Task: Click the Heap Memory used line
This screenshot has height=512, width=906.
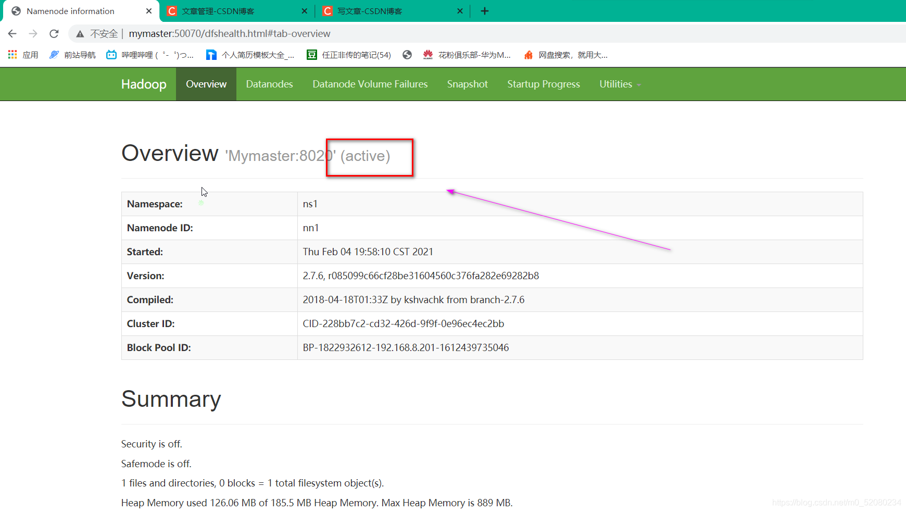Action: click(317, 503)
